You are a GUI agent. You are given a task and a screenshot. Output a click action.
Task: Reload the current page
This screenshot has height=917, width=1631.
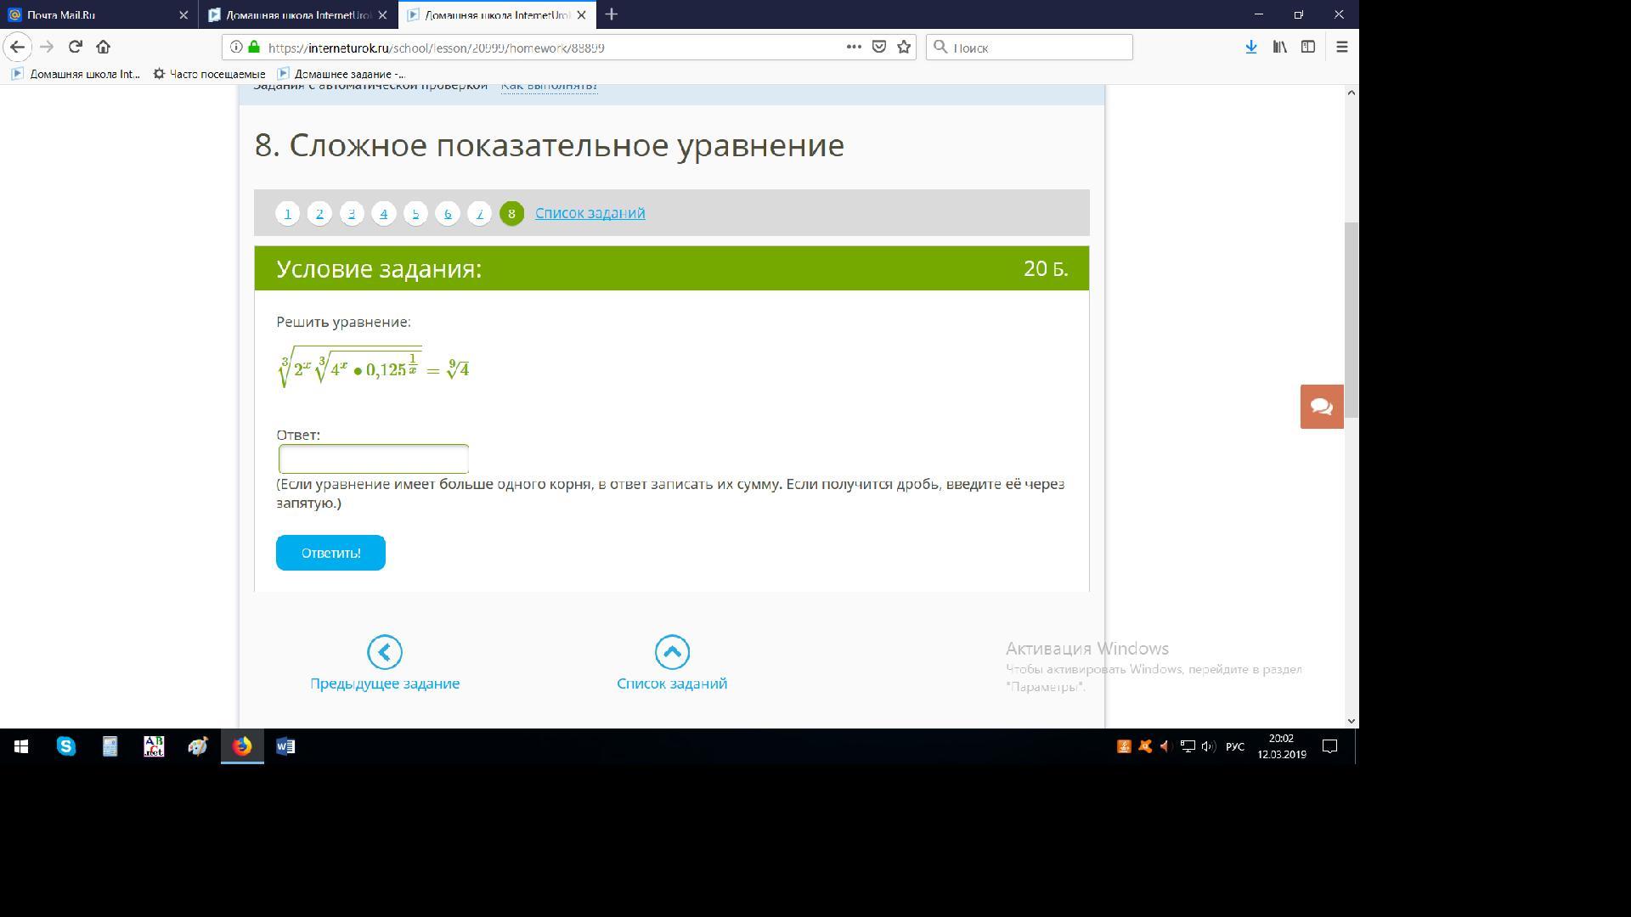click(76, 47)
